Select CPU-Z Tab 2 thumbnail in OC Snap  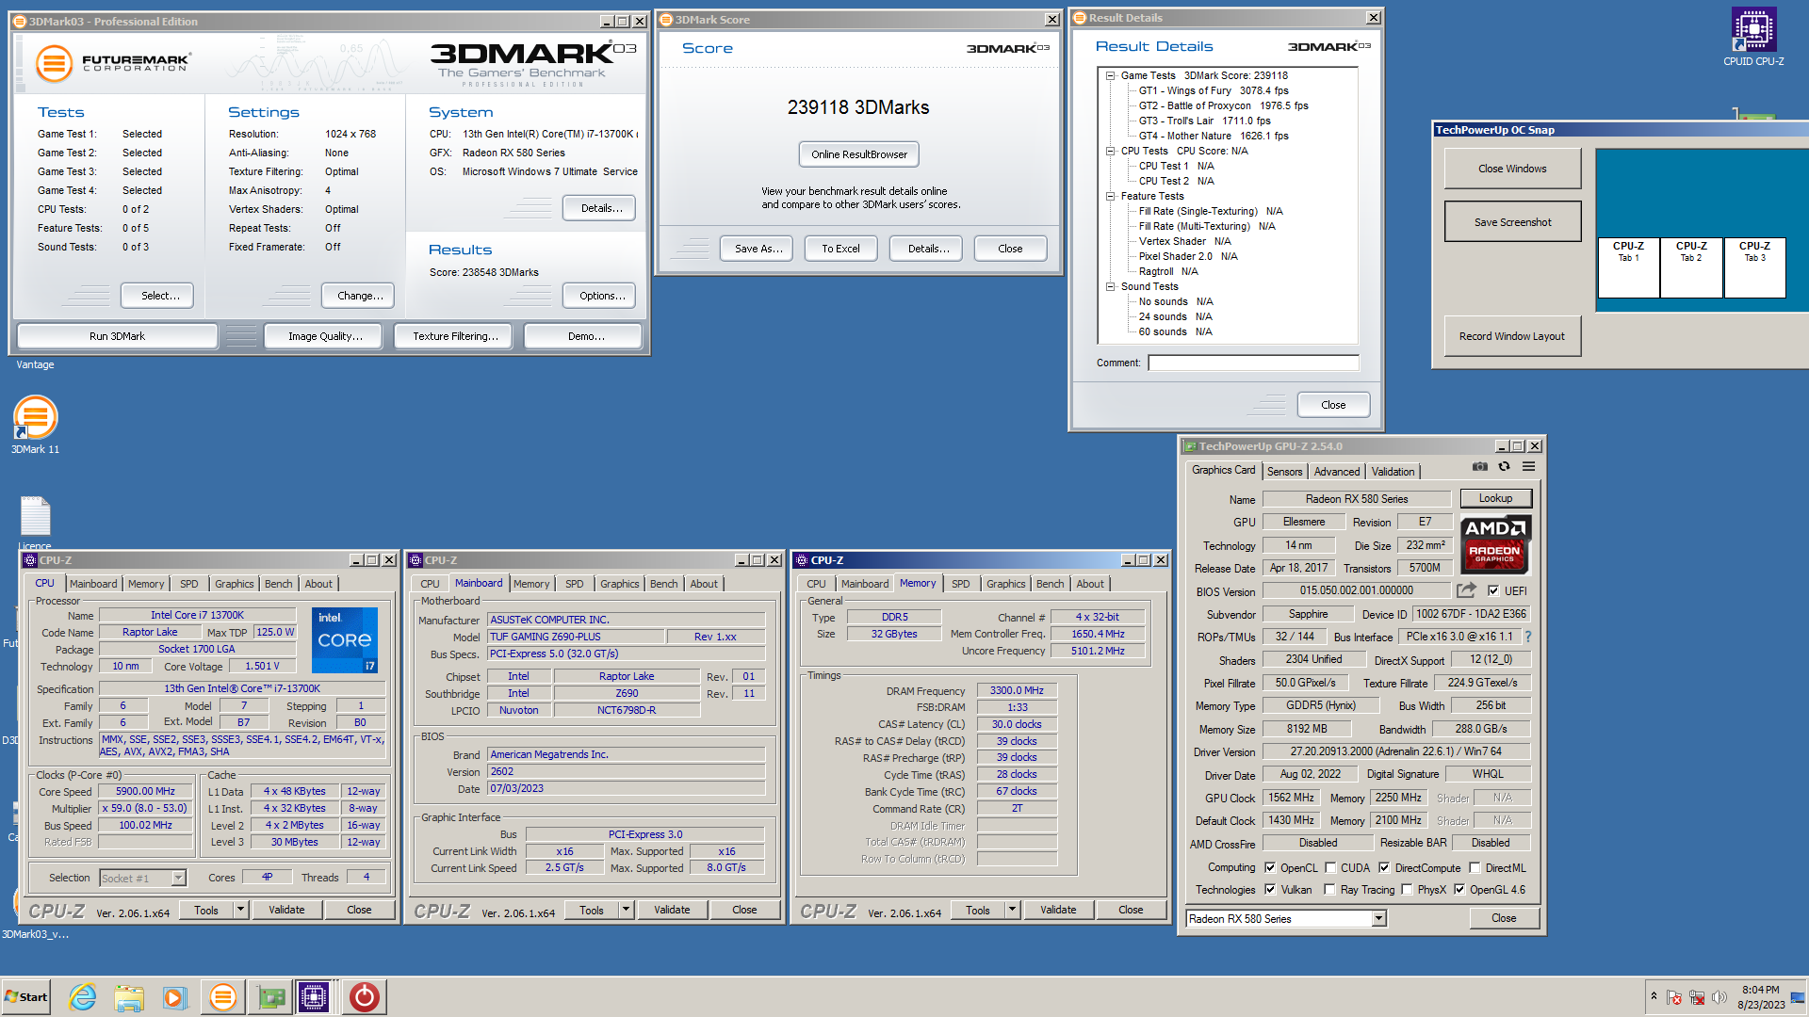[x=1691, y=267]
